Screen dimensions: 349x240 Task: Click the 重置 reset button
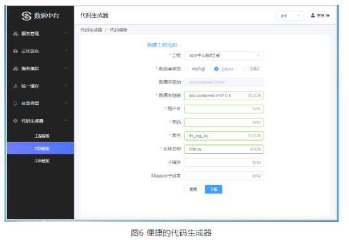point(193,189)
